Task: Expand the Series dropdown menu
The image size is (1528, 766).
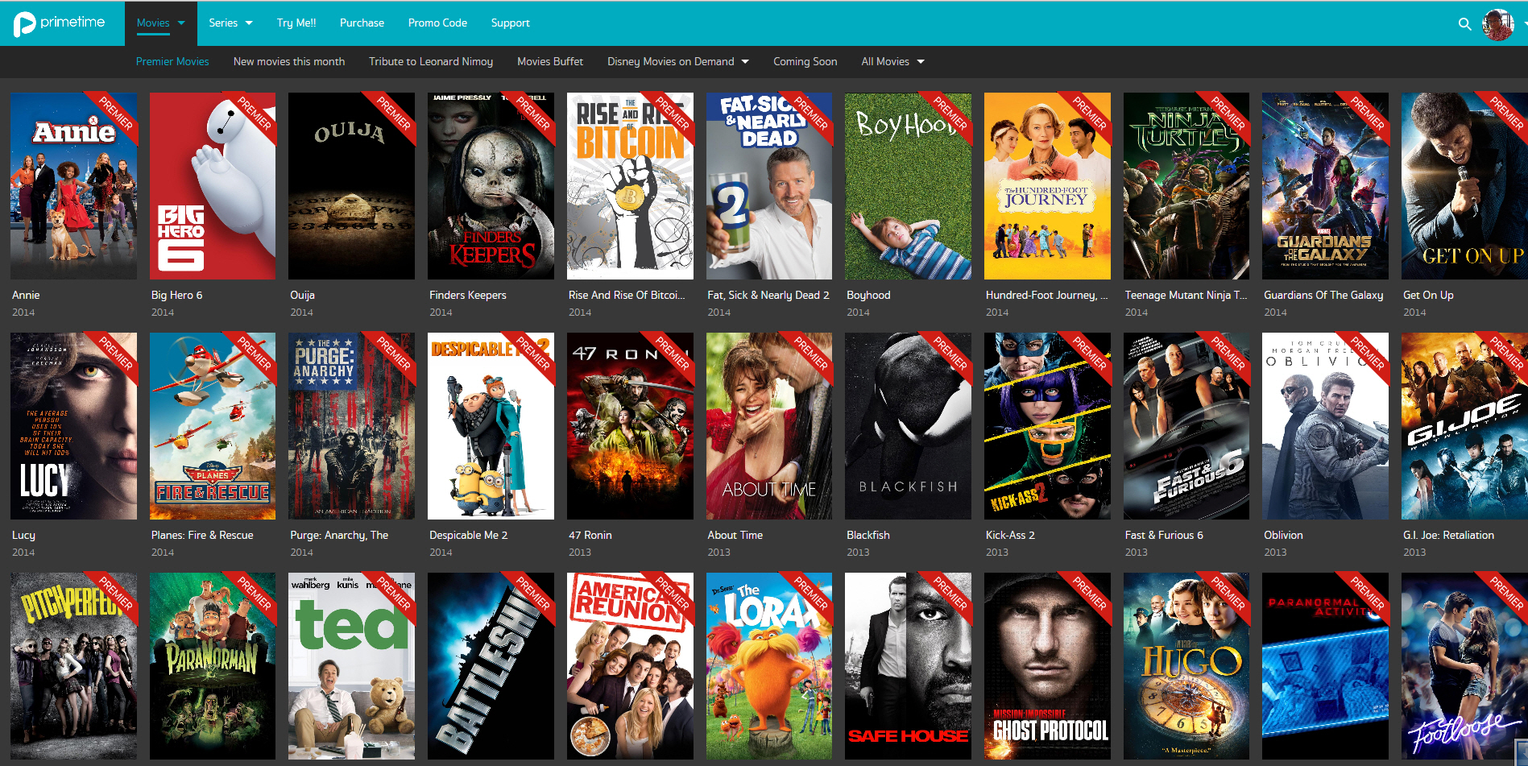Action: (230, 23)
